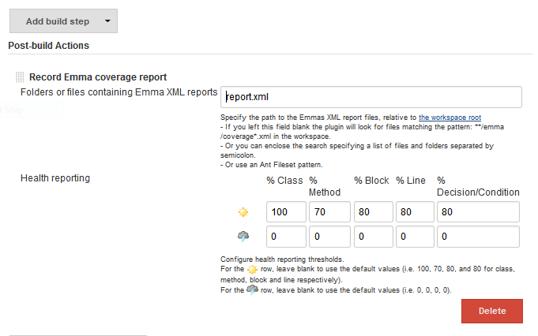538x336 pixels.
Task: Select the stormy % Class threshold field
Action: [x=286, y=237]
